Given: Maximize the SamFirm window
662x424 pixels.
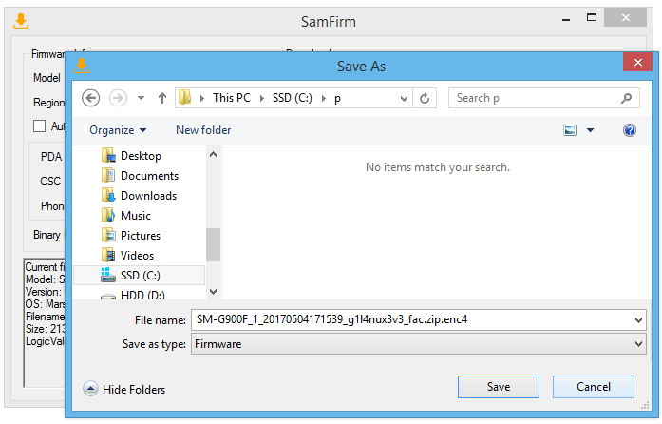Looking at the screenshot, I should [x=592, y=18].
